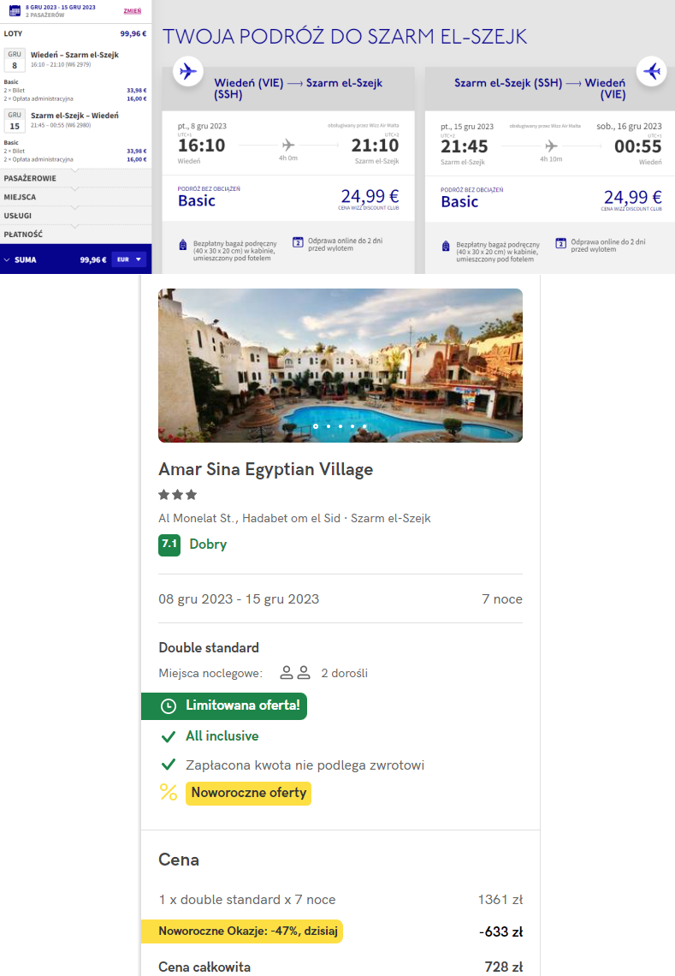
Task: Click the outbound Basic 24,99 € fare
Action: pos(288,199)
